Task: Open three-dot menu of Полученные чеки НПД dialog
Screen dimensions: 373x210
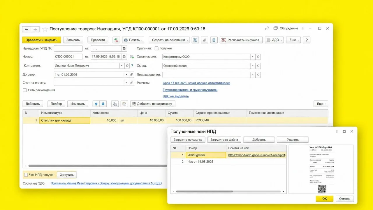Action: tap(337, 132)
